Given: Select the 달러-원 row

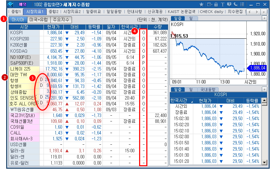Looking at the screenshot, I should [88, 151].
